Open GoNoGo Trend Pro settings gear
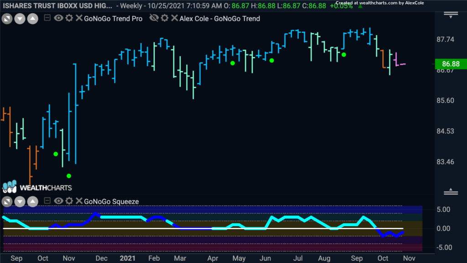Image resolution: width=467 pixels, height=263 pixels. (69, 18)
